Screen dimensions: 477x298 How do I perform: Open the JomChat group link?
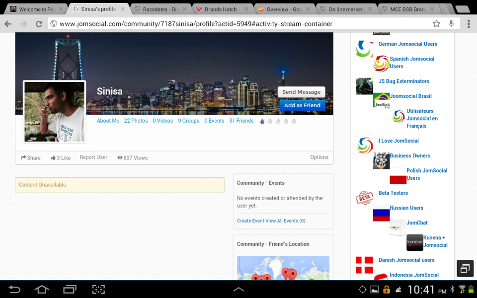[x=417, y=223]
